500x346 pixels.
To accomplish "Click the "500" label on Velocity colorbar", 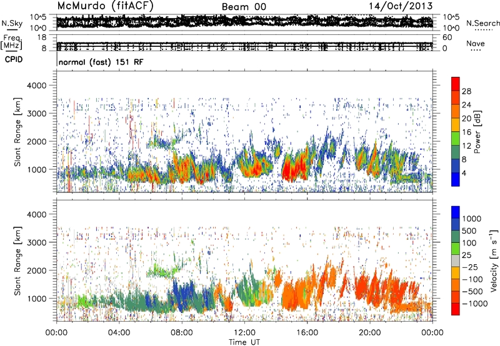I will [469, 230].
